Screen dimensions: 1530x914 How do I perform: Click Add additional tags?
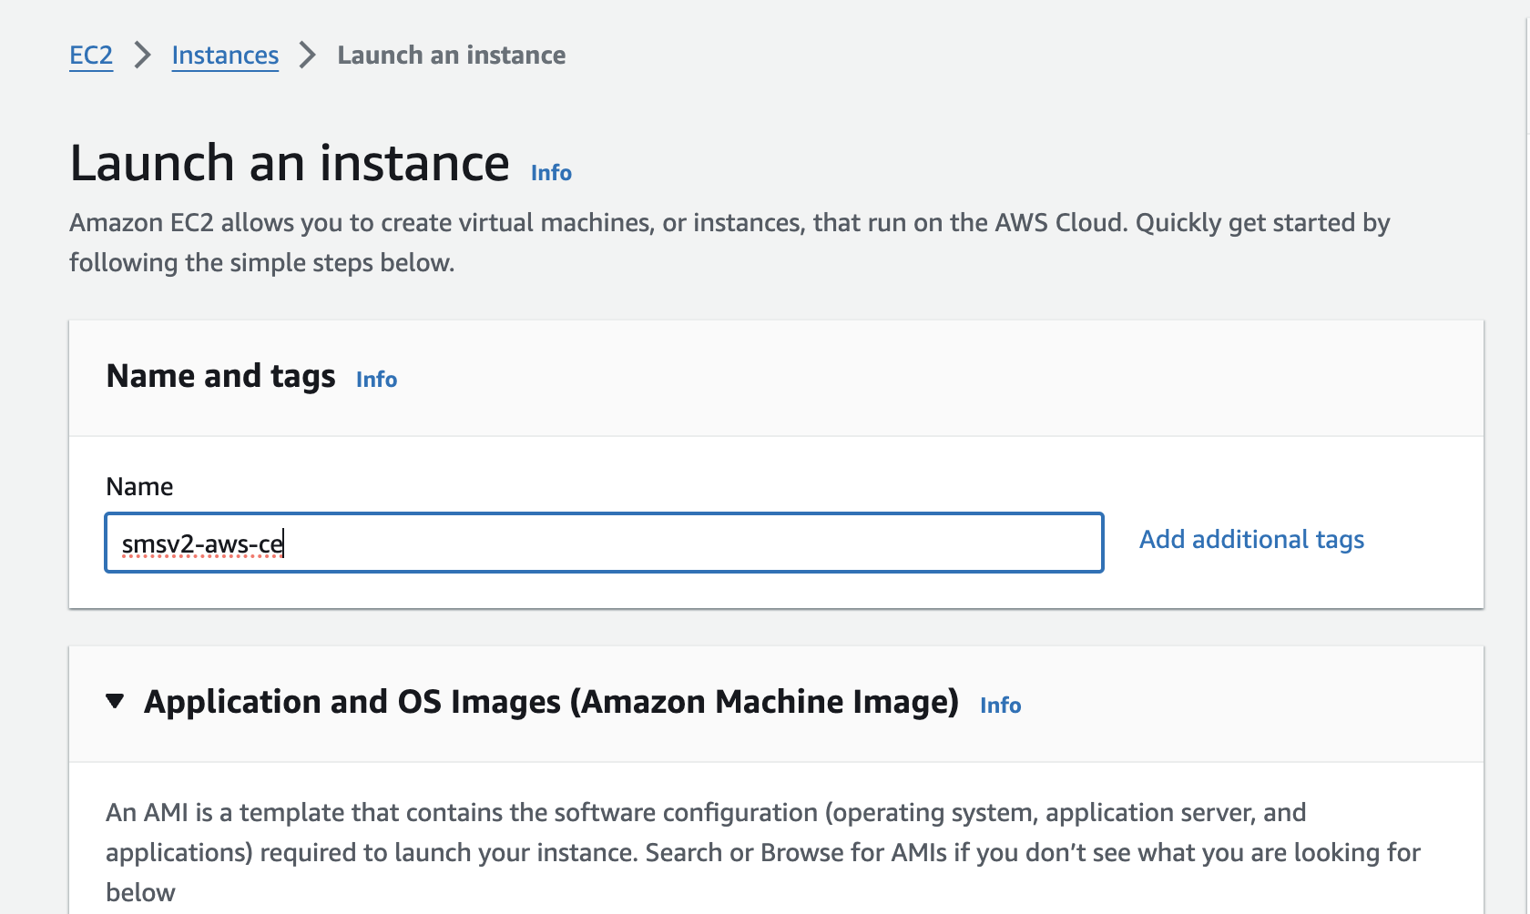(1251, 540)
